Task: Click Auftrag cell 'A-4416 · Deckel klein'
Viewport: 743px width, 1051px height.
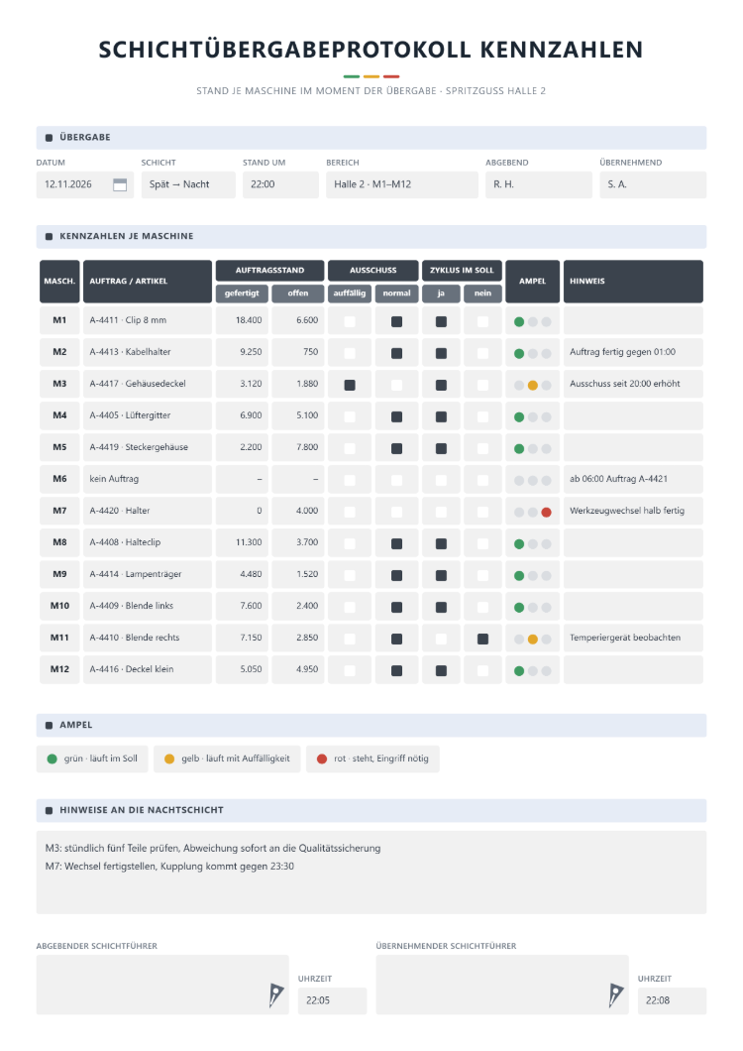Action: [148, 669]
